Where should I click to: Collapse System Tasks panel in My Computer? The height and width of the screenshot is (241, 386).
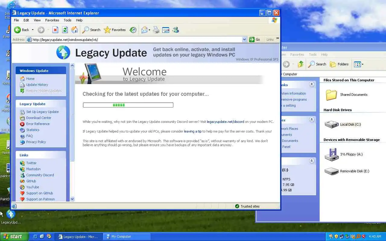pyautogui.click(x=312, y=84)
